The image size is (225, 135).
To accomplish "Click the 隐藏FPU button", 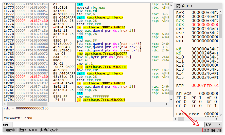I will coord(197,6).
